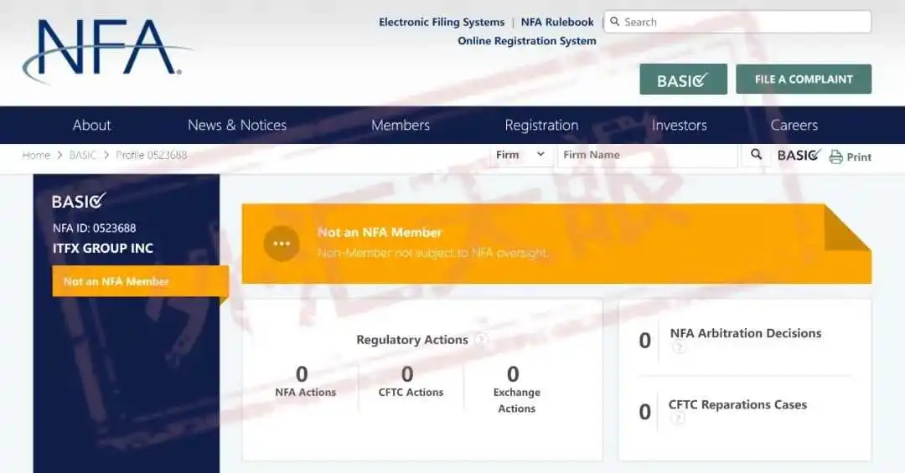The image size is (905, 473).
Task: Select the Not an NFA Member sidebar tab
Action: (x=140, y=281)
